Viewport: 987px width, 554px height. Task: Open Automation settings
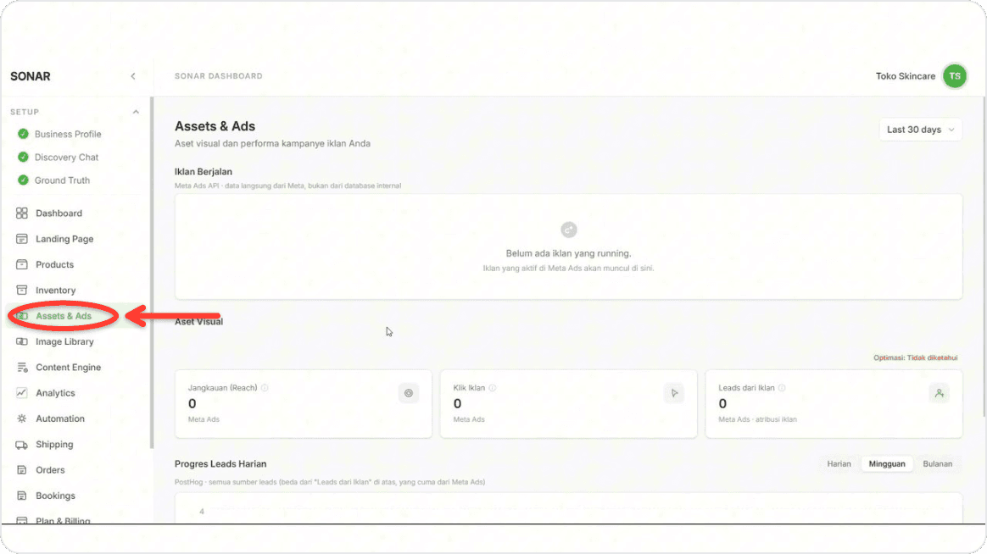pos(60,418)
